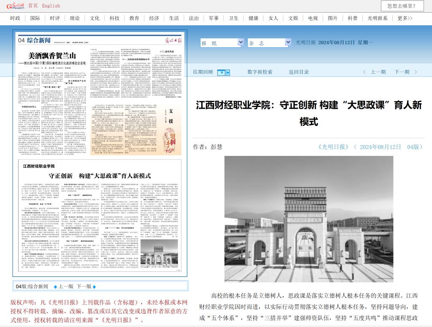The width and height of the screenshot is (432, 327).
Task: Expand the 杂志 magazine dropdown
Action: (x=287, y=43)
